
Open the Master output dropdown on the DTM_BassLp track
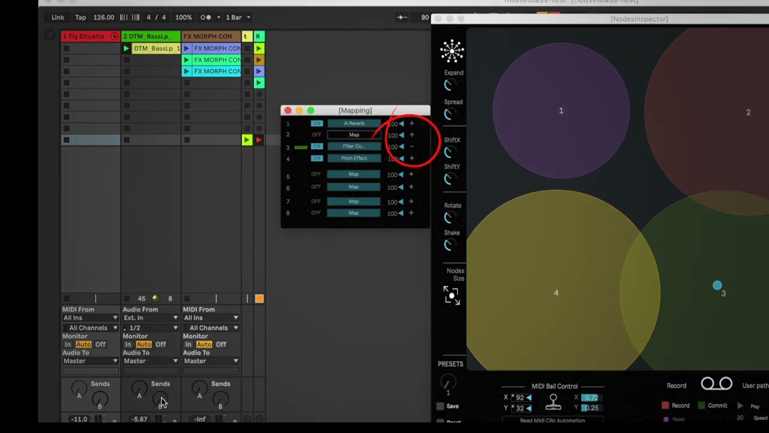[x=150, y=361]
